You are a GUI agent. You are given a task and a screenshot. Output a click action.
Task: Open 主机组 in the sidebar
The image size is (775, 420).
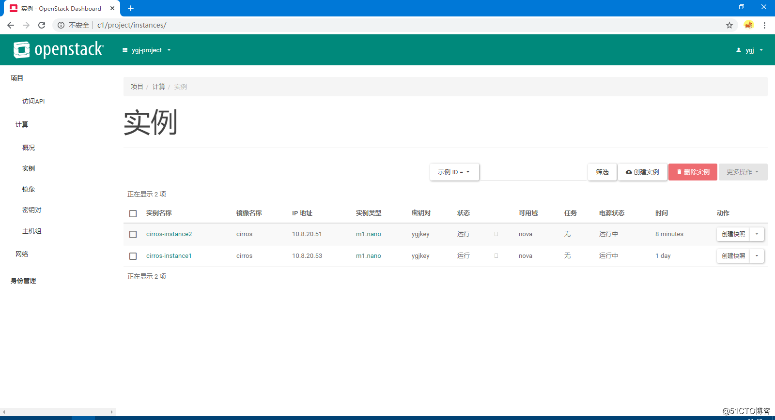coord(31,231)
